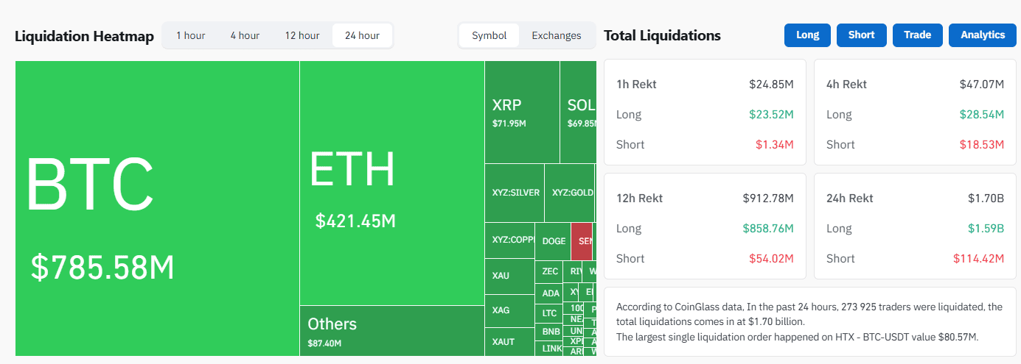Select the SOL liquidation tile
This screenshot has height=364, width=1021.
pos(579,112)
